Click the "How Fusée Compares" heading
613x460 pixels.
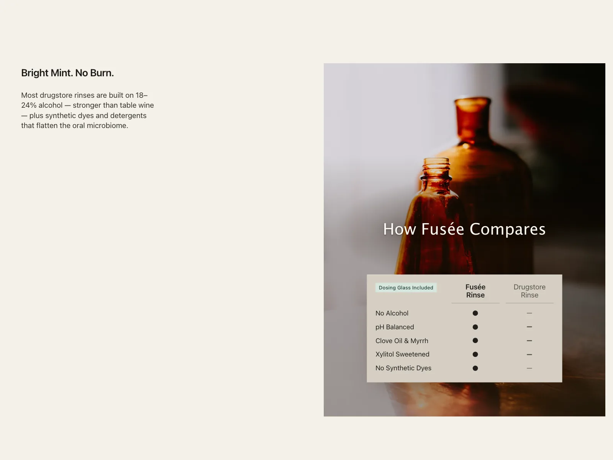[464, 229]
